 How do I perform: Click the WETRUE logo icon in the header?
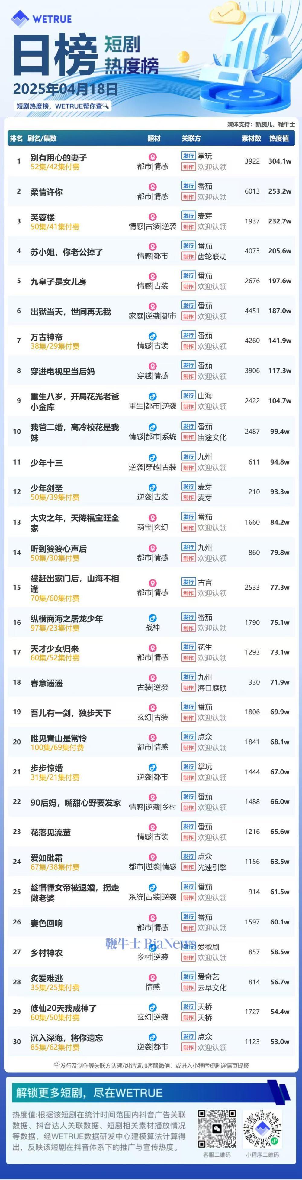pos(20,19)
